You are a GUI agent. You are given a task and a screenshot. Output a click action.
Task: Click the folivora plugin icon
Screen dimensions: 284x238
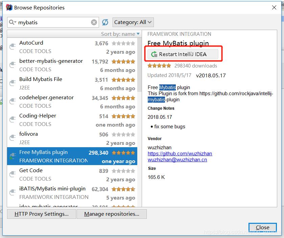pyautogui.click(x=13, y=138)
